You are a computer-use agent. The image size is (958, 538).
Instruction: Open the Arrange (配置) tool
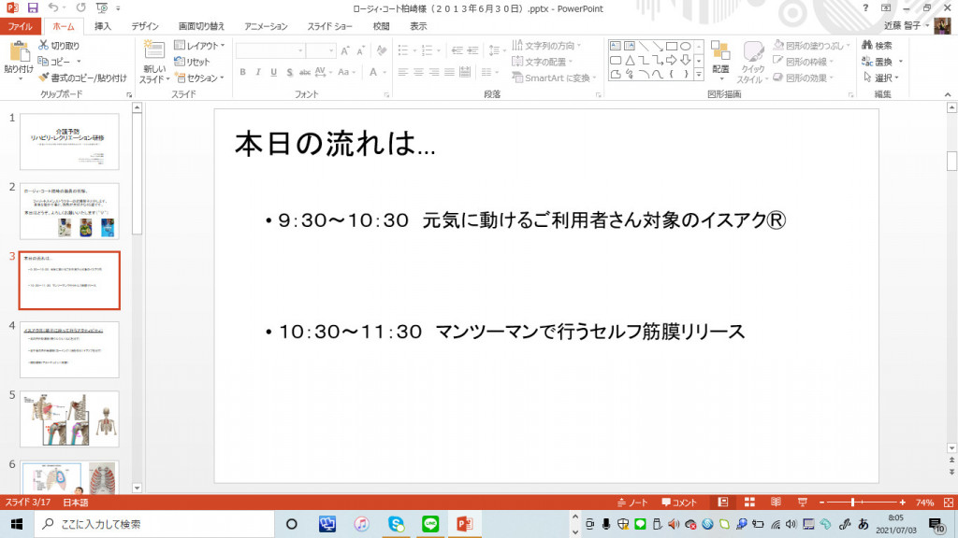pyautogui.click(x=719, y=56)
